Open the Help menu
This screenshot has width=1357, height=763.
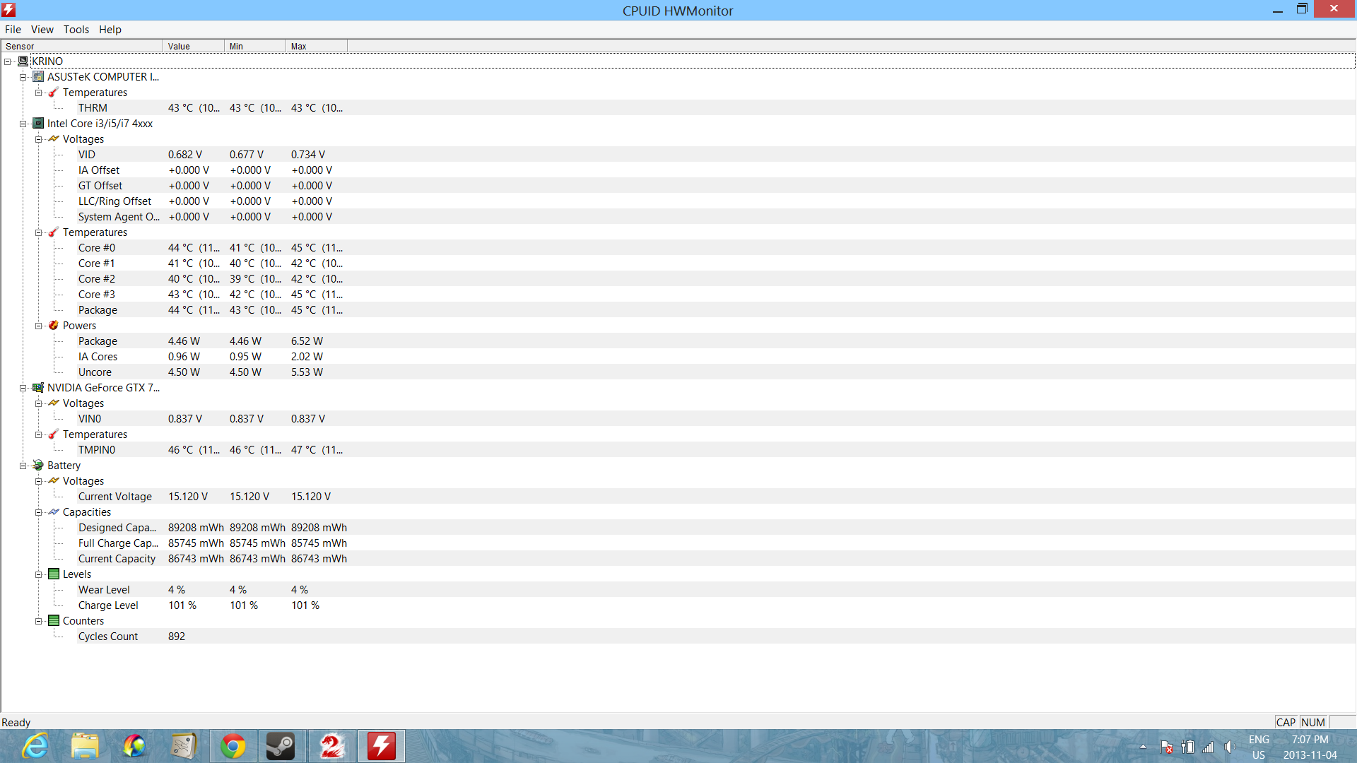(110, 30)
